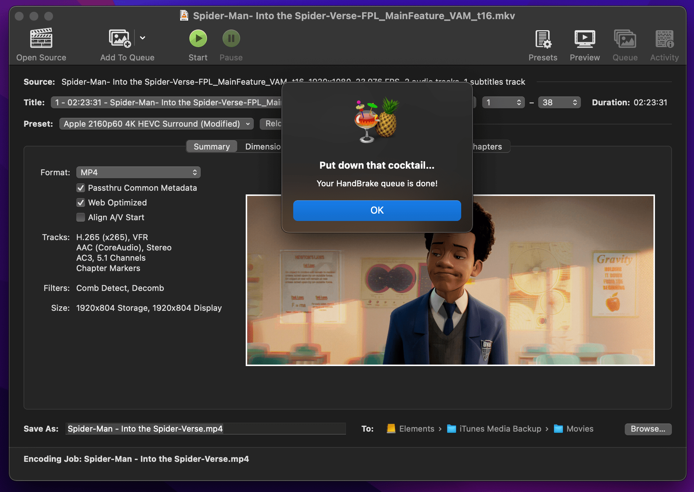Click the green Start play icon
This screenshot has height=492, width=694.
coord(198,38)
